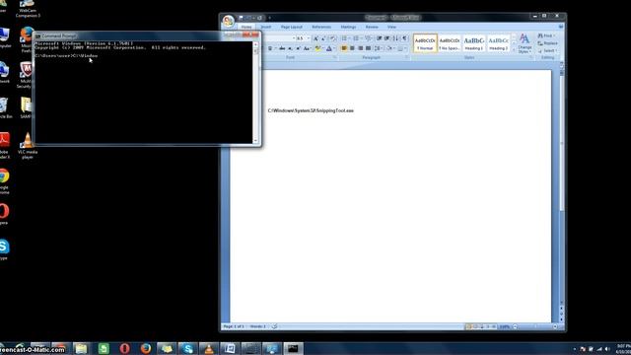This screenshot has height=355, width=631.
Task: Sort text in Paragraph group
Action: tap(395, 38)
